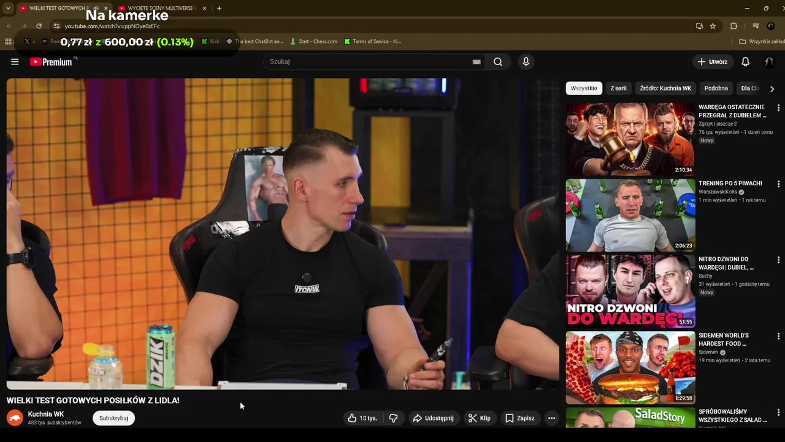The height and width of the screenshot is (442, 785).
Task: Open options for Salad Story video
Action: [x=778, y=412]
